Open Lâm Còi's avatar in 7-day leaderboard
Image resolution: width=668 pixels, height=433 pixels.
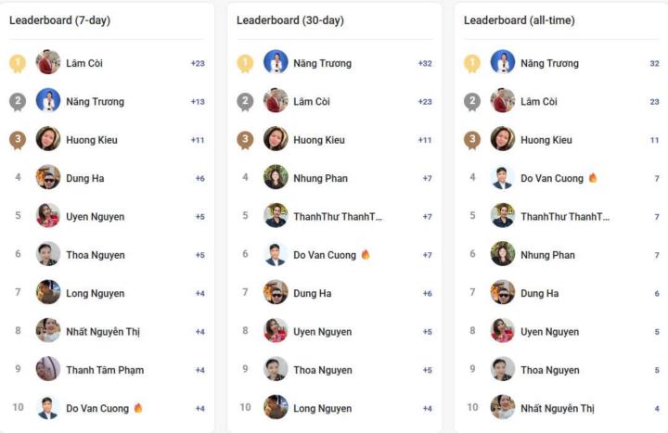[x=48, y=62]
